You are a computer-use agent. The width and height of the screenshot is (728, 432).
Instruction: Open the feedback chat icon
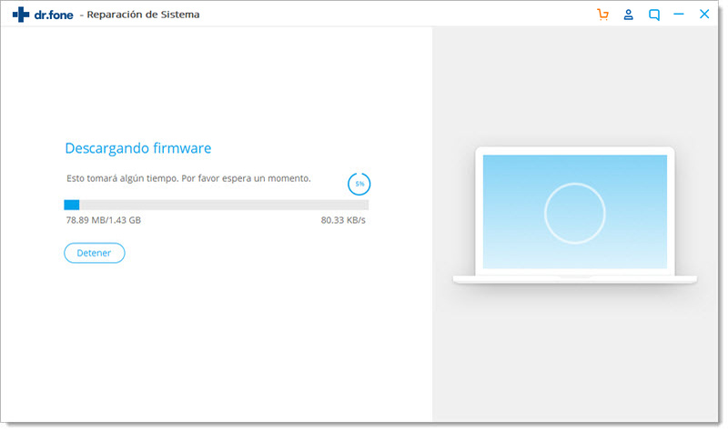[653, 15]
